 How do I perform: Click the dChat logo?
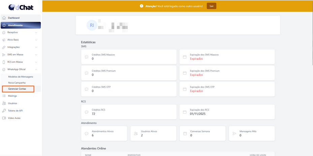click(21, 7)
